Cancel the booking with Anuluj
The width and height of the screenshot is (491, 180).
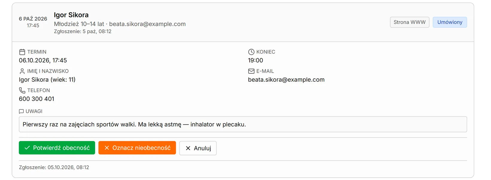point(198,148)
